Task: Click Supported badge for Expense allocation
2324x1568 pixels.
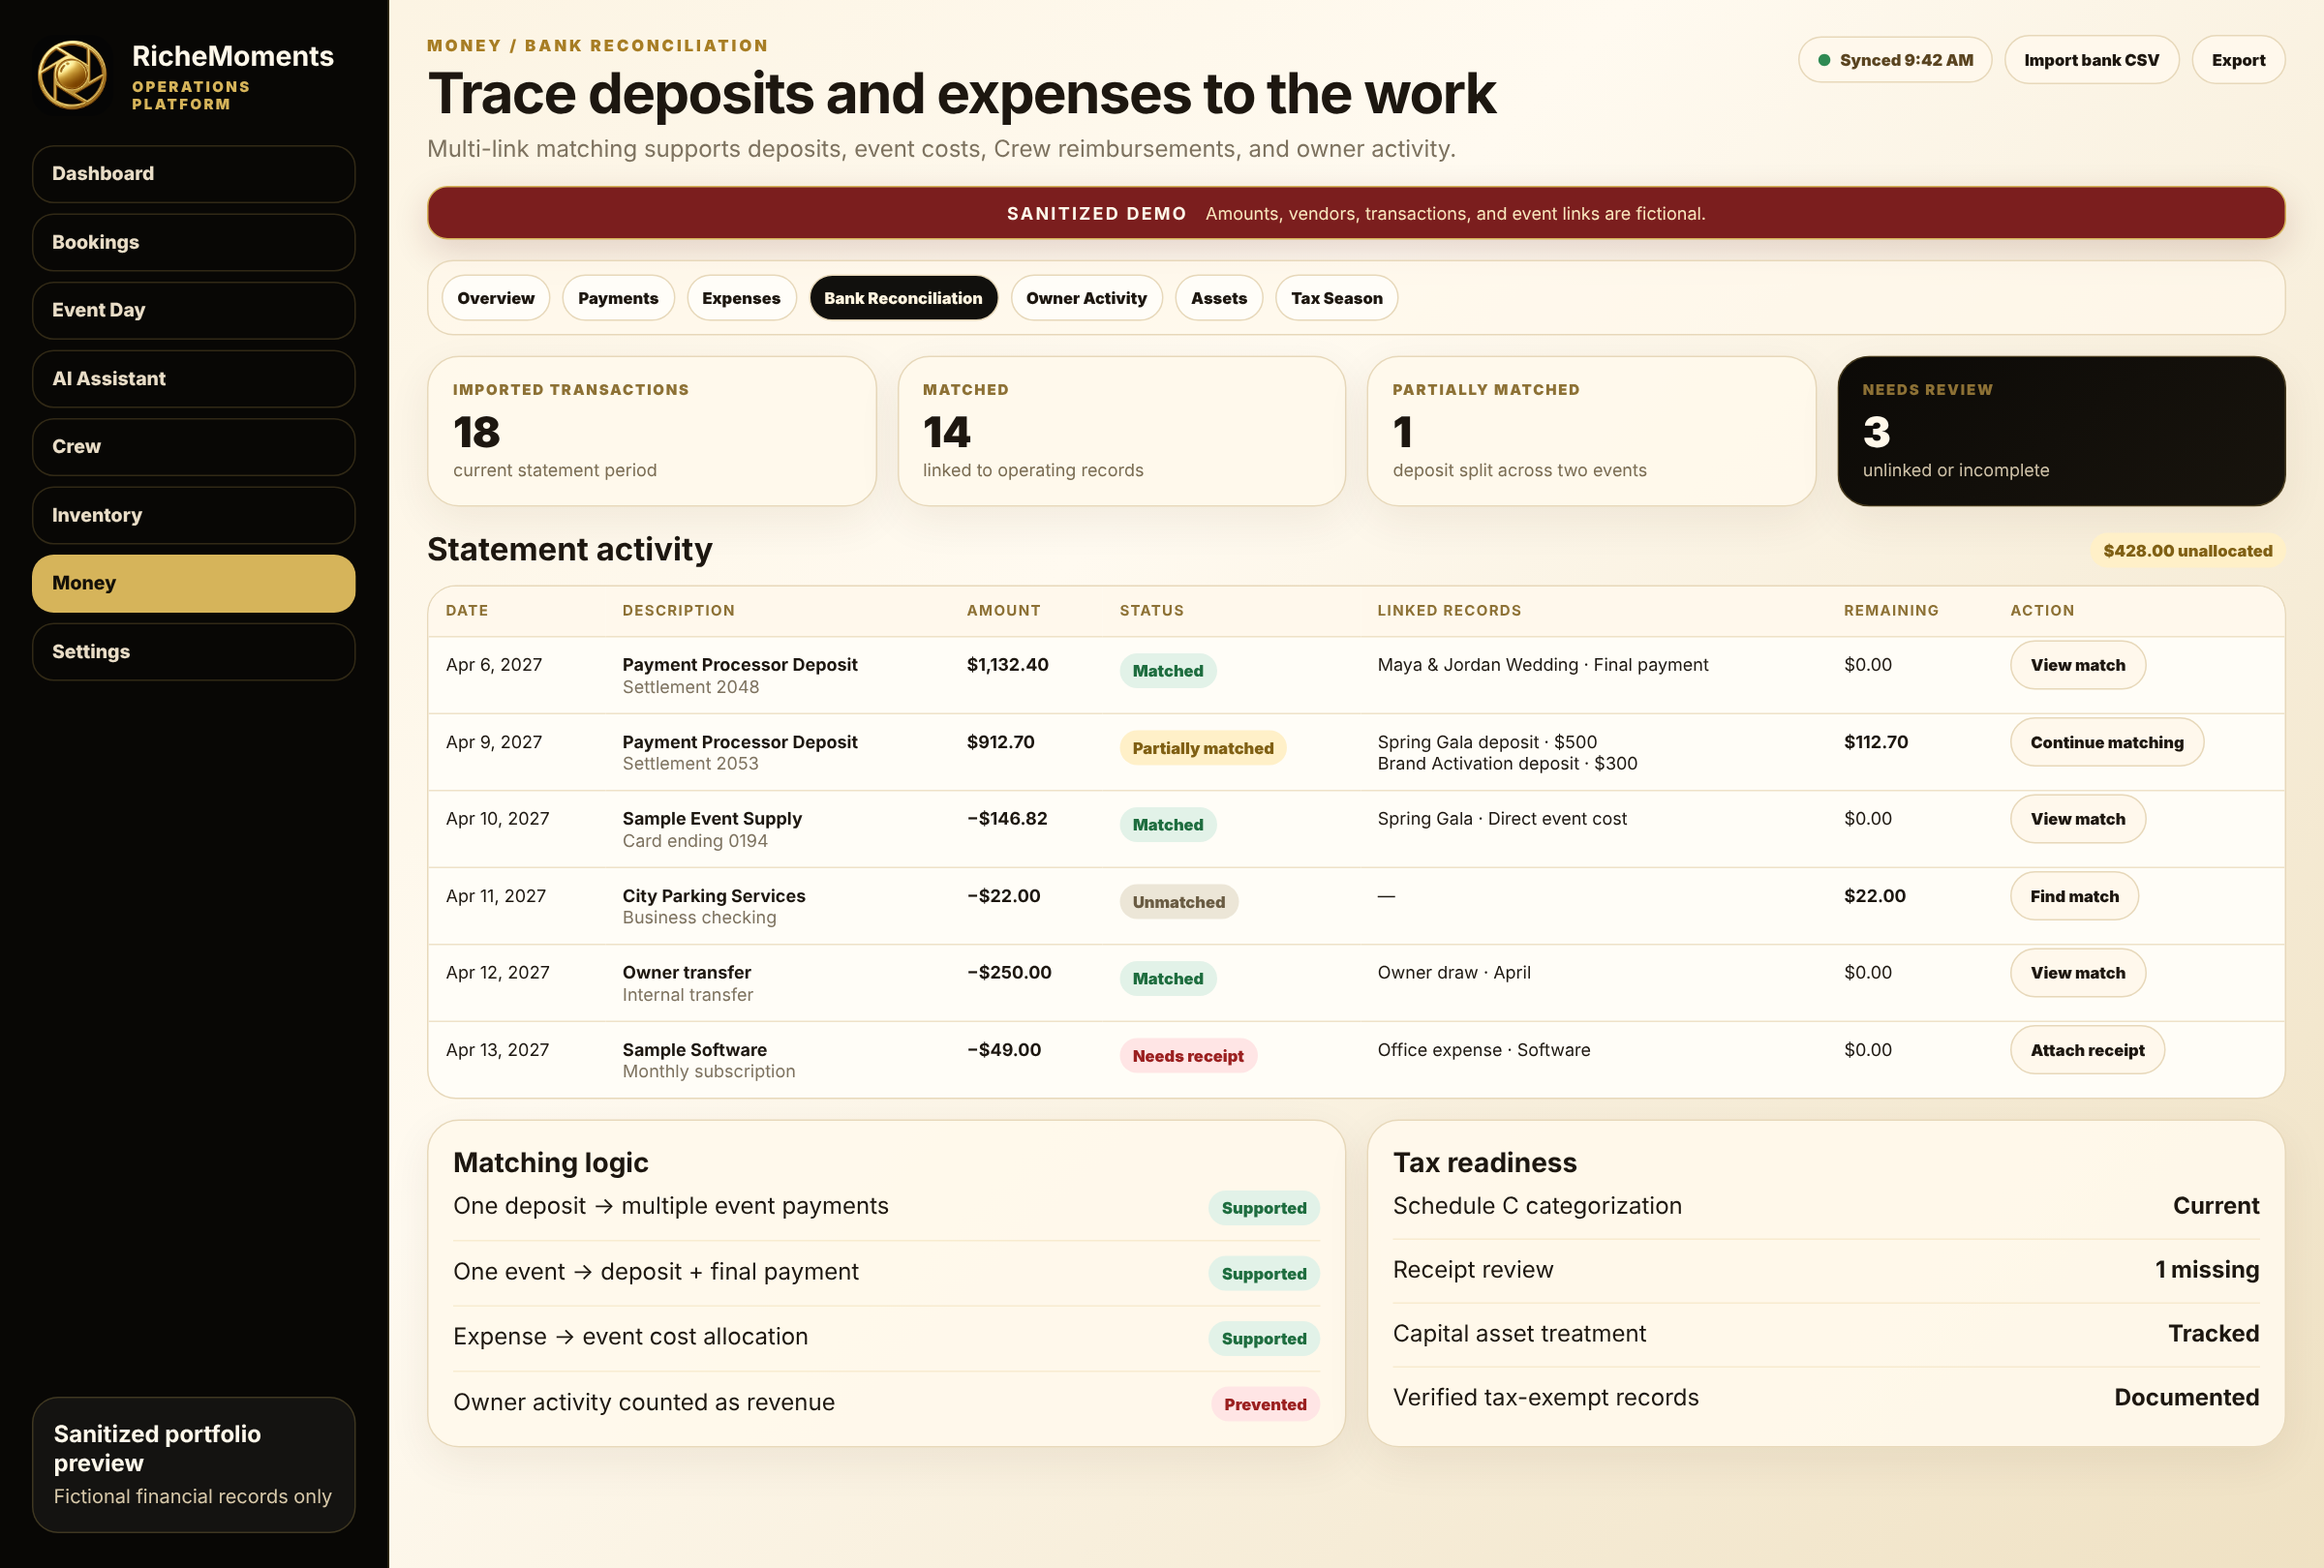Action: coord(1263,1340)
